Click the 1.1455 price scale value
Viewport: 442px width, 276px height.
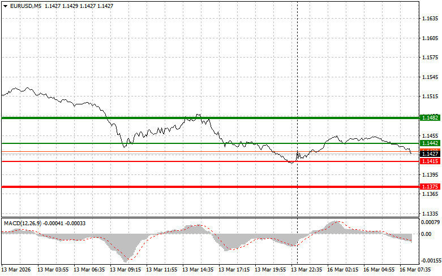(x=430, y=136)
